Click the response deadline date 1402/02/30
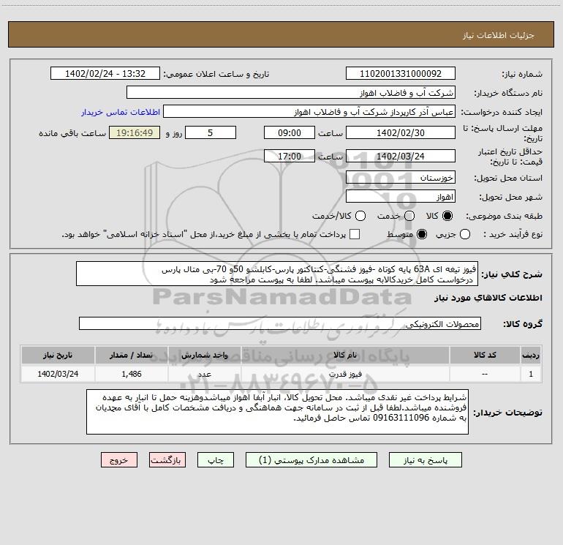The width and height of the screenshot is (563, 545). pos(401,132)
